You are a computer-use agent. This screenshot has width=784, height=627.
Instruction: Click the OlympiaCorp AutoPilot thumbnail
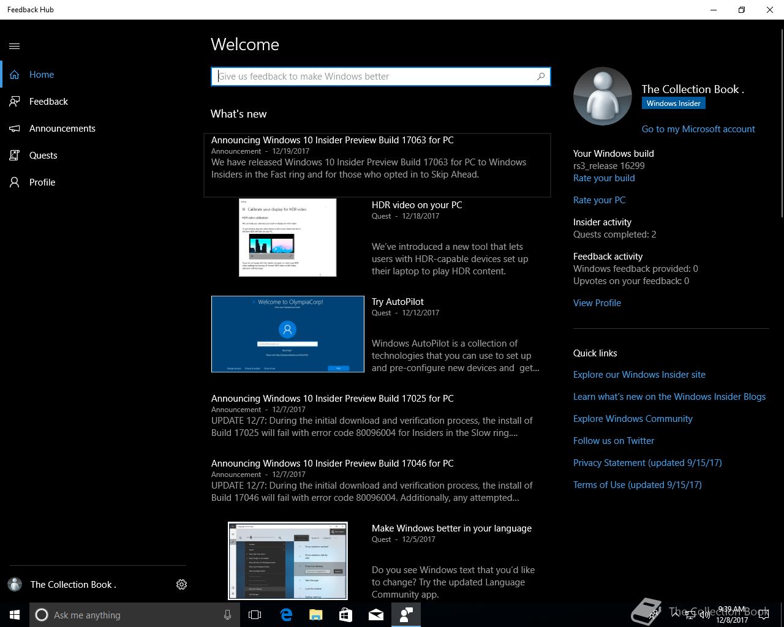point(288,334)
